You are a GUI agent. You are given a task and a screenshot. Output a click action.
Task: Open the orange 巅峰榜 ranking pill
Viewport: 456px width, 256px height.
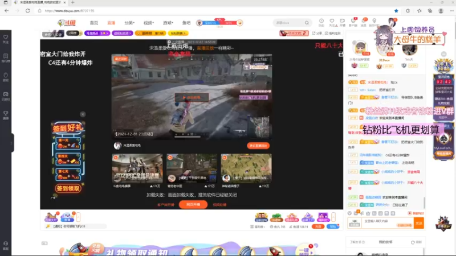150,34
